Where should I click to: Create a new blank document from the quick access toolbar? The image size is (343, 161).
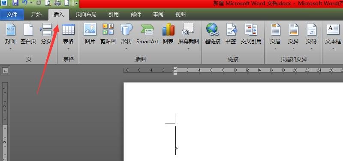pos(66,3)
